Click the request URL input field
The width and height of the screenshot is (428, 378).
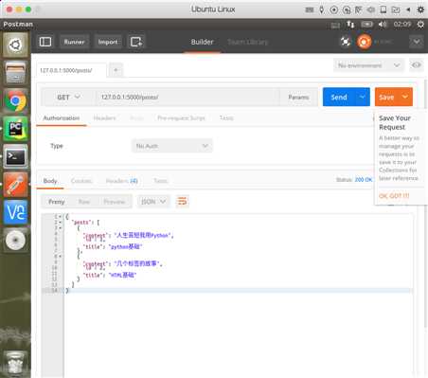[x=187, y=97]
